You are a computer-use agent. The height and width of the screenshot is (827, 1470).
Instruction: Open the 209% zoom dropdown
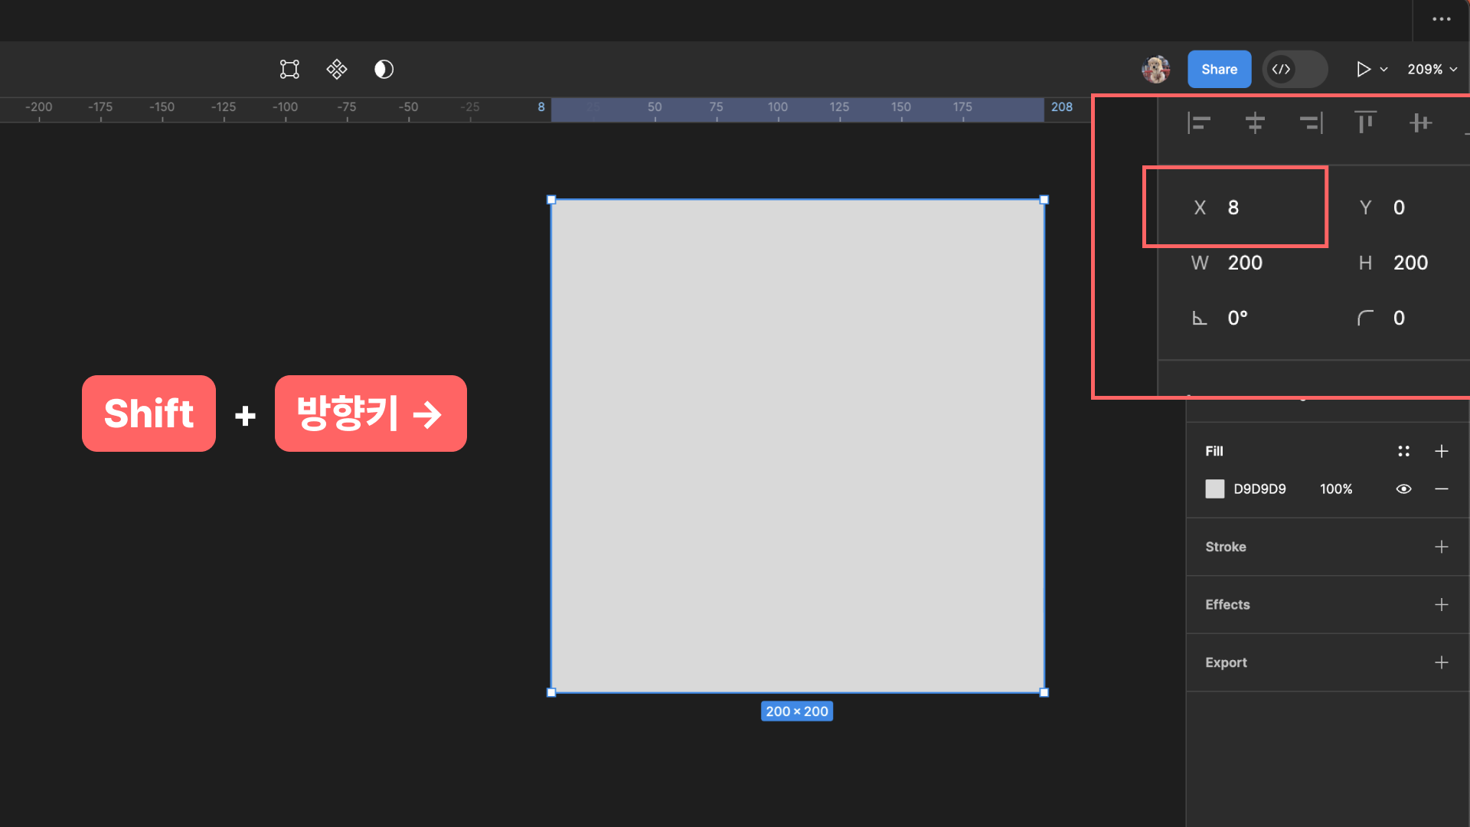pos(1432,69)
